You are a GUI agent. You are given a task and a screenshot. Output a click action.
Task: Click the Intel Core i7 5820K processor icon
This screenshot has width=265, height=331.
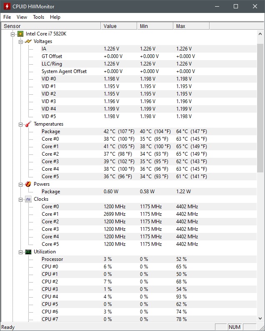coord(20,34)
